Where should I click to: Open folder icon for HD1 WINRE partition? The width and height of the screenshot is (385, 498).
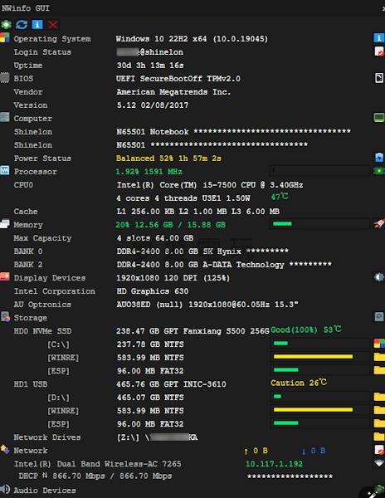pyautogui.click(x=379, y=410)
